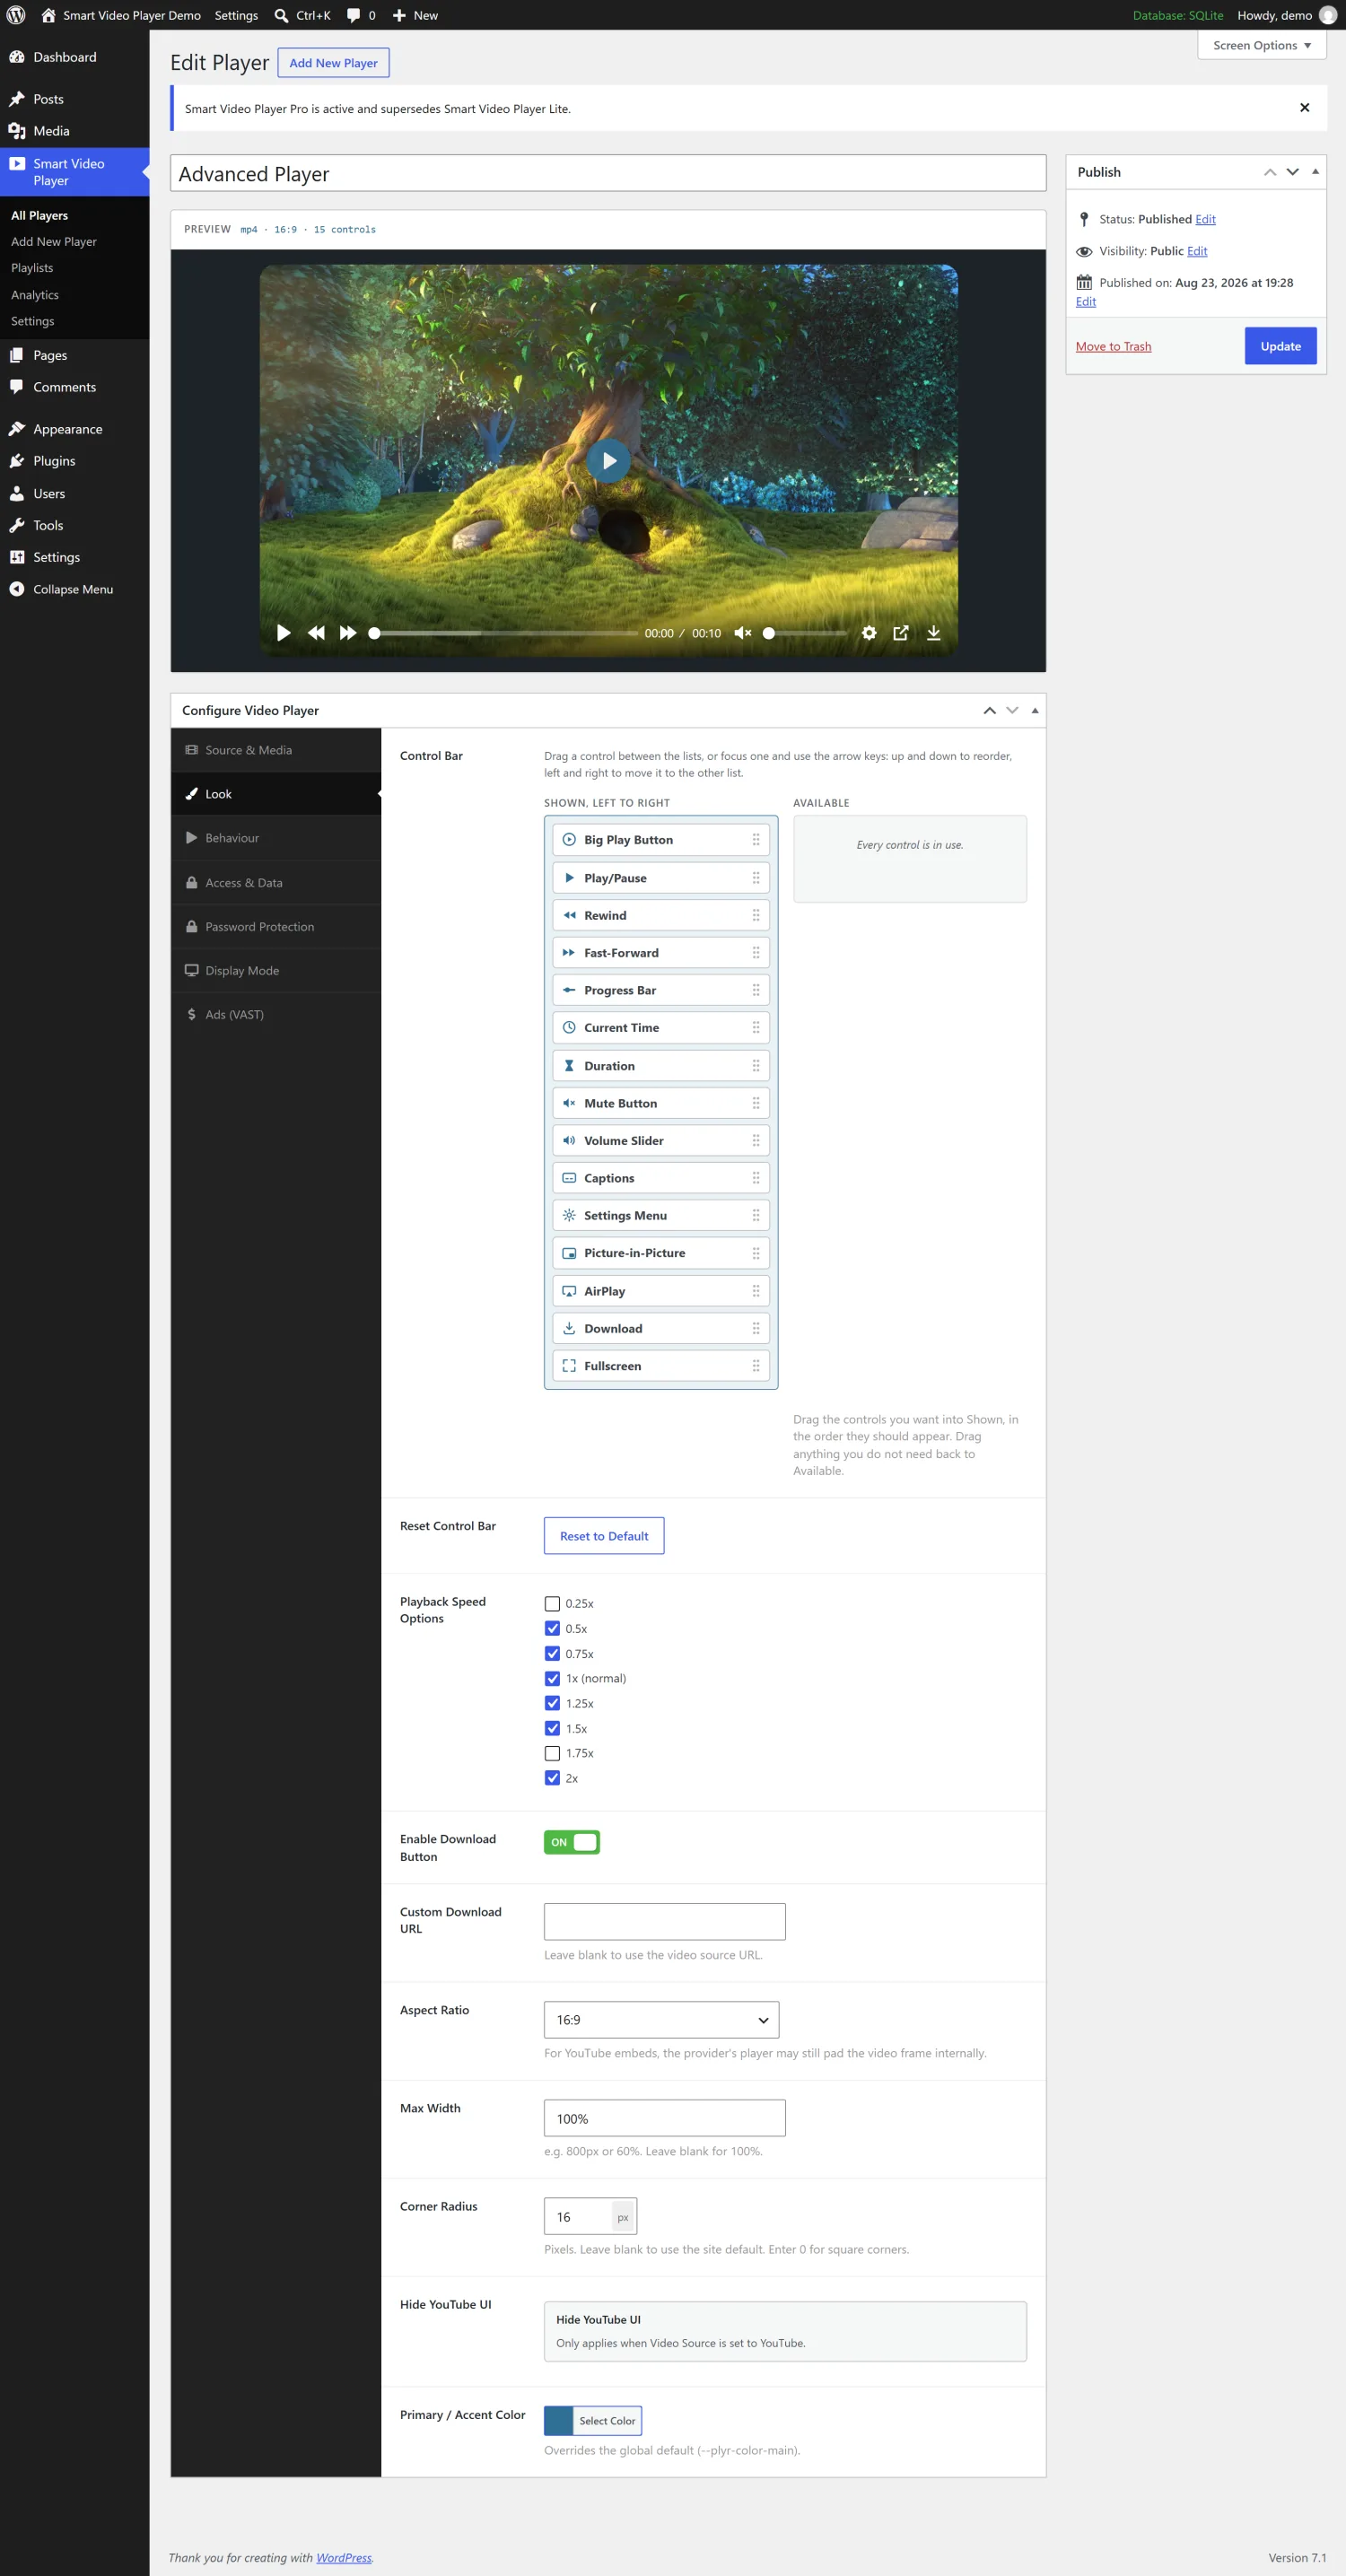Click drag handle for Big Play Button row
Viewport: 1346px width, 2576px height.
[756, 840]
